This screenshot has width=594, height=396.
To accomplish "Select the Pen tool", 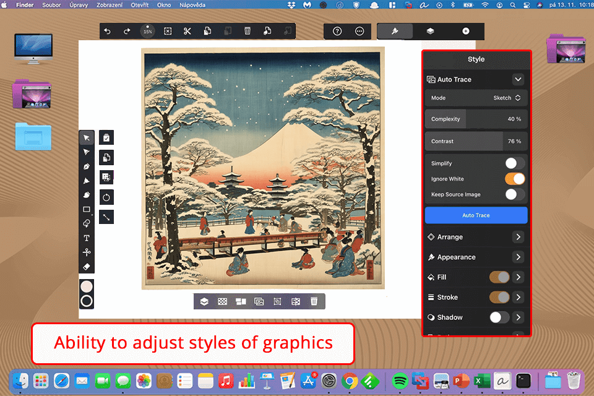I will point(87,166).
